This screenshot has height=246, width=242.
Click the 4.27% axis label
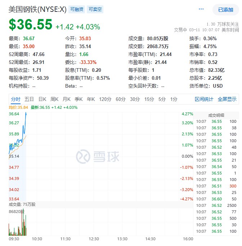click(187, 114)
